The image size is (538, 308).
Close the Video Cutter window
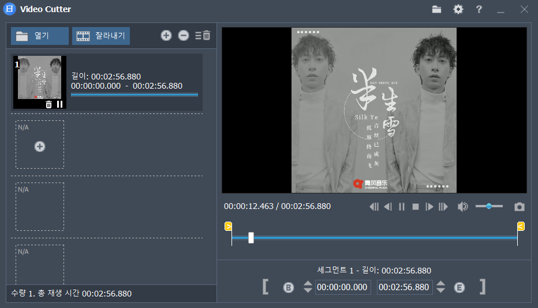(524, 9)
